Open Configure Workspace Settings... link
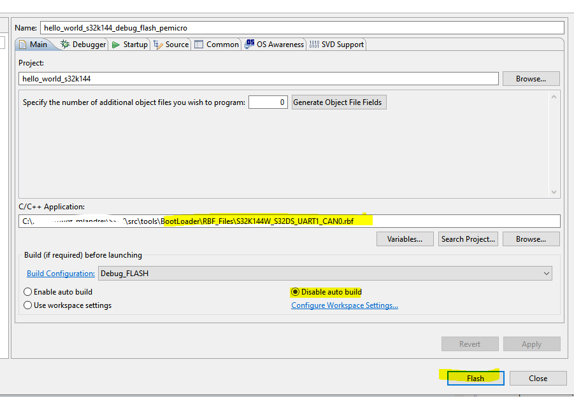 [345, 305]
